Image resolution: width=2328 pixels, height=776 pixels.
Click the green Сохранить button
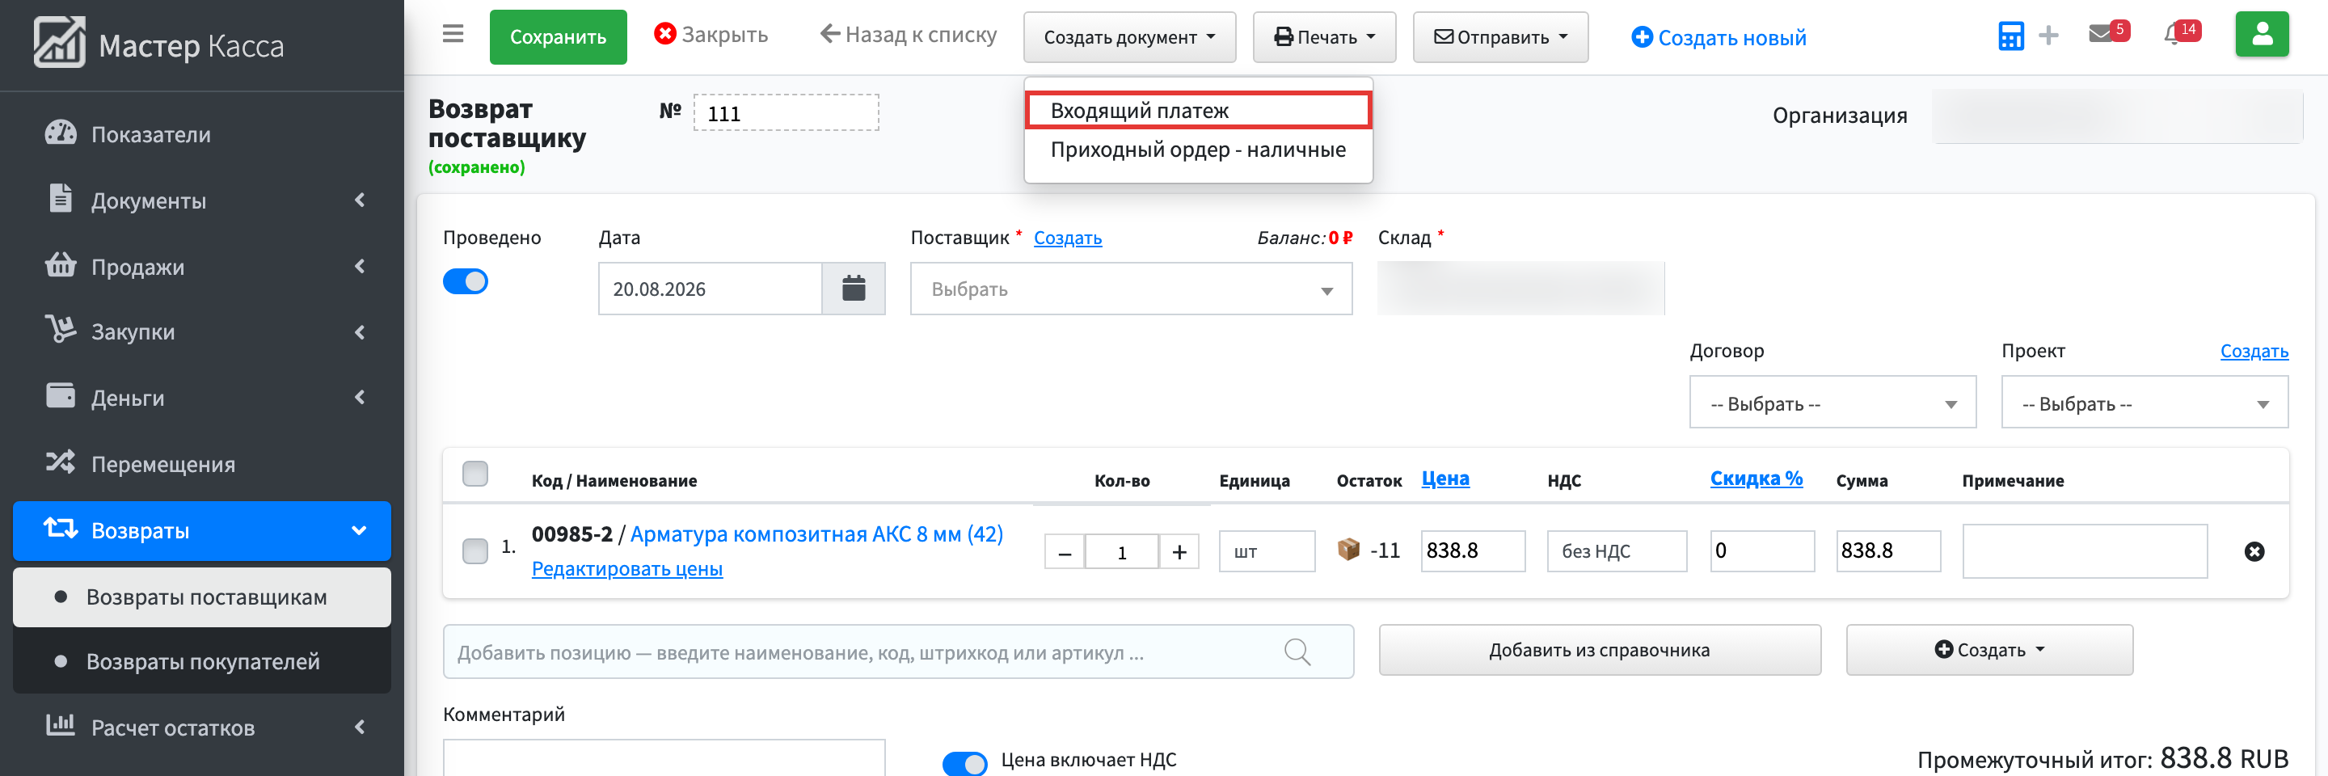[558, 37]
